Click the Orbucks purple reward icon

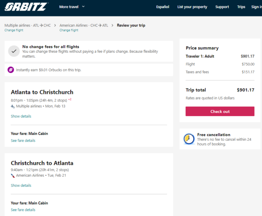point(11,70)
